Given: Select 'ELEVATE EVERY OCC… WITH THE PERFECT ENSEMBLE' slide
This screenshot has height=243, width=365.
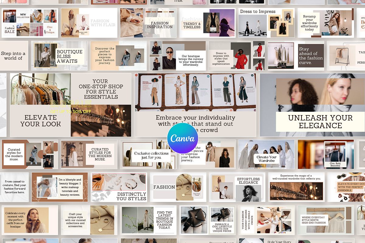Looking at the screenshot, I should click(346, 187).
